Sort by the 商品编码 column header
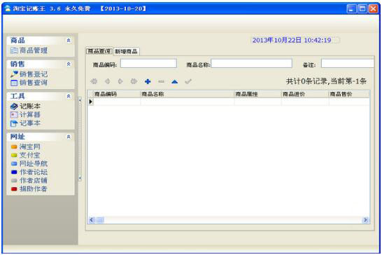This screenshot has height=255, width=382. [x=117, y=94]
